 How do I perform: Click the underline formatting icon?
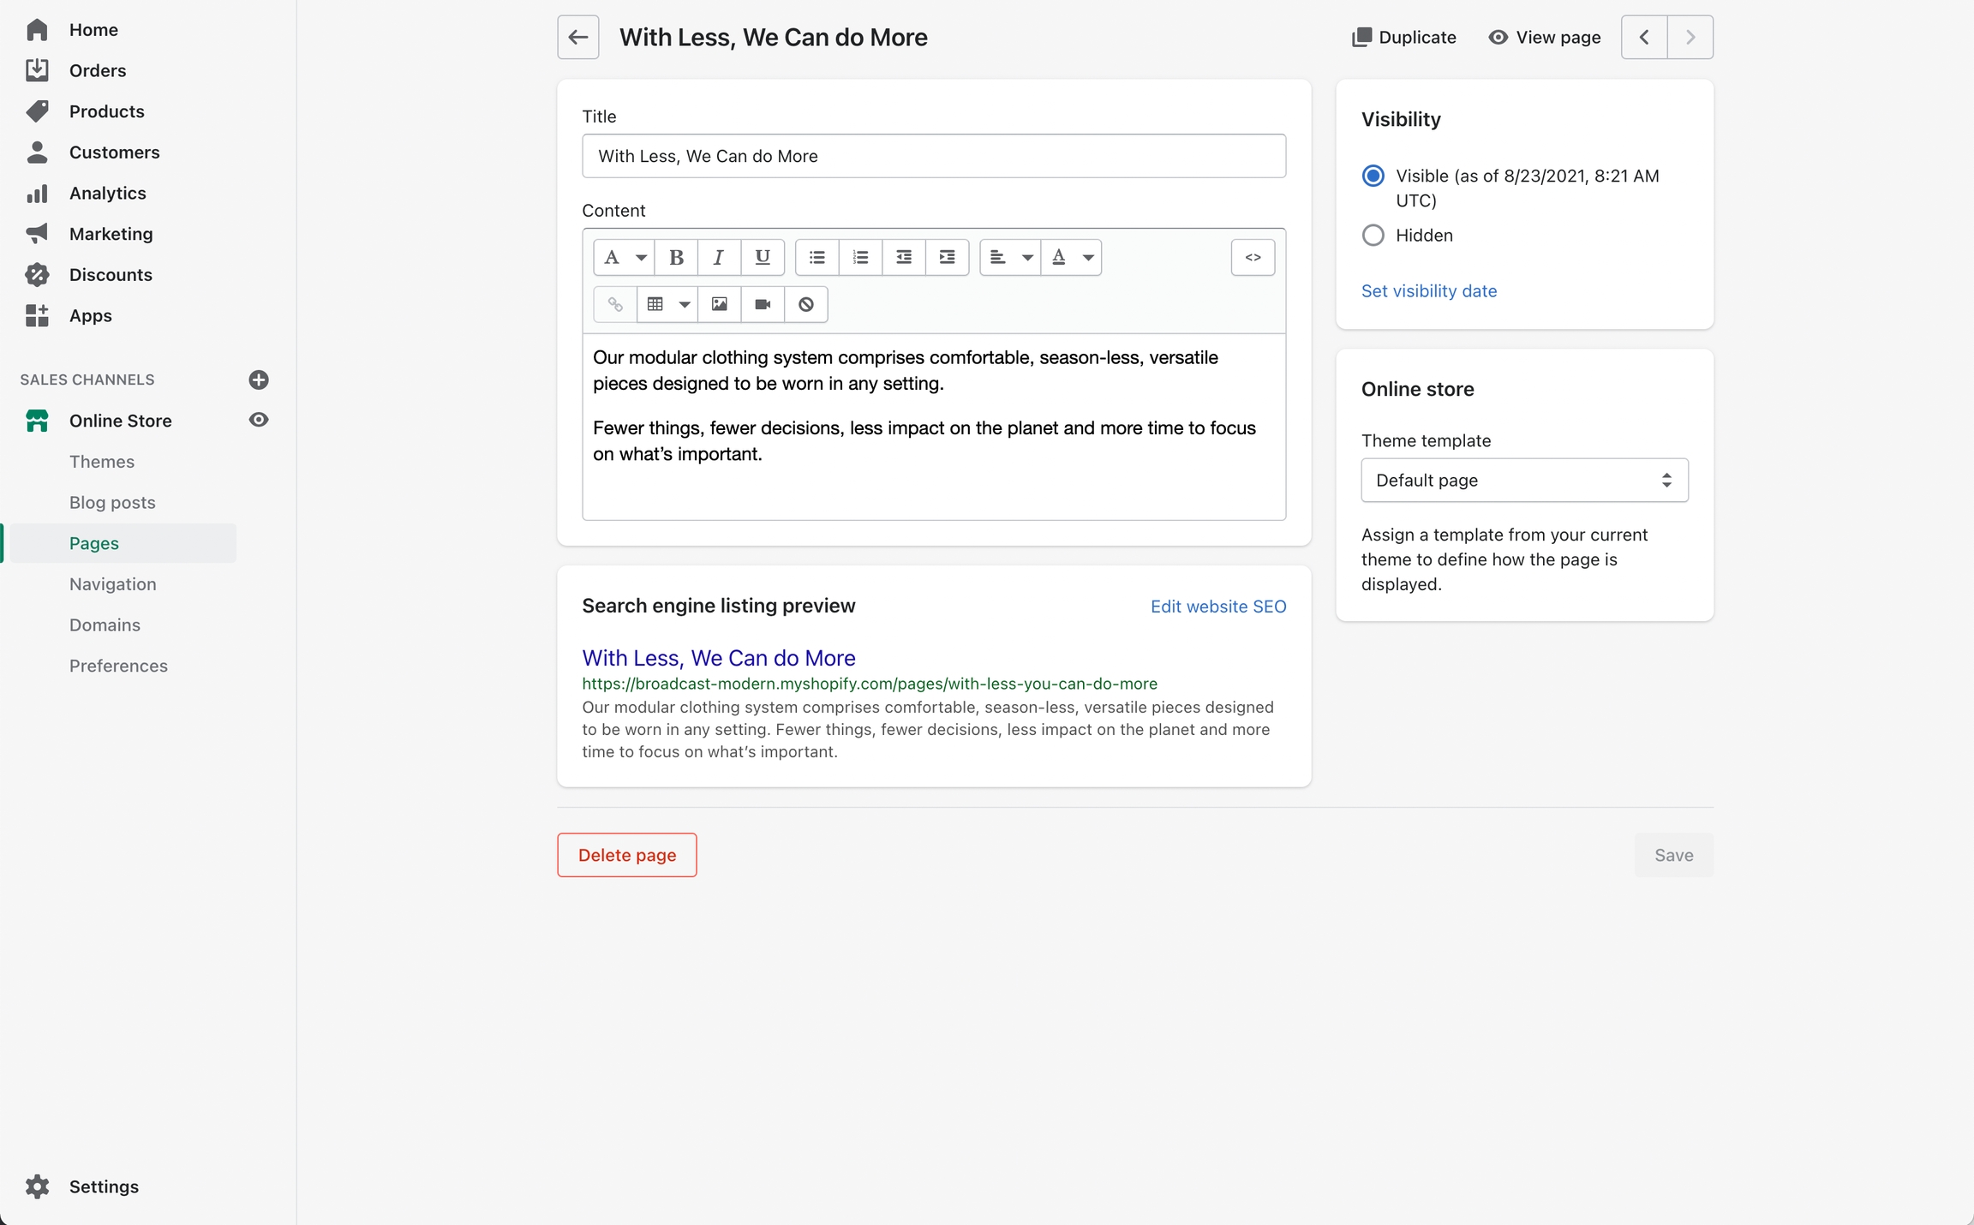762,257
